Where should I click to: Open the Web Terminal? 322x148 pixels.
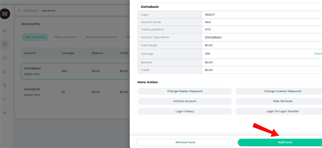pyautogui.click(x=279, y=101)
